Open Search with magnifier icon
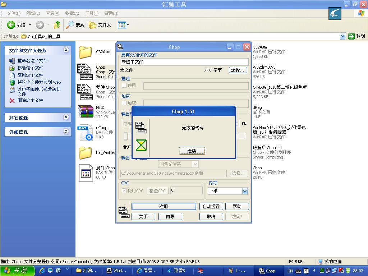 coord(70,25)
